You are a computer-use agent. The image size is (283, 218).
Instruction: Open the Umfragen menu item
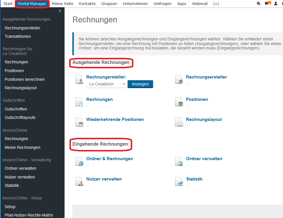click(x=162, y=4)
